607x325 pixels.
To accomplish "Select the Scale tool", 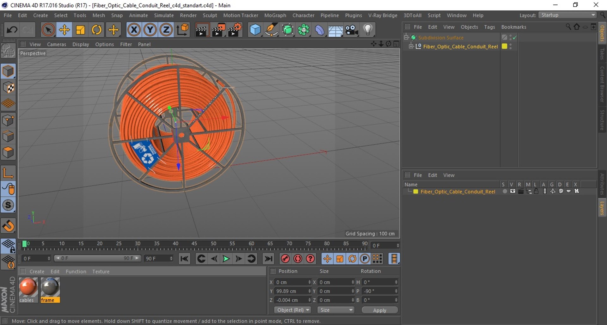I will click(x=80, y=30).
